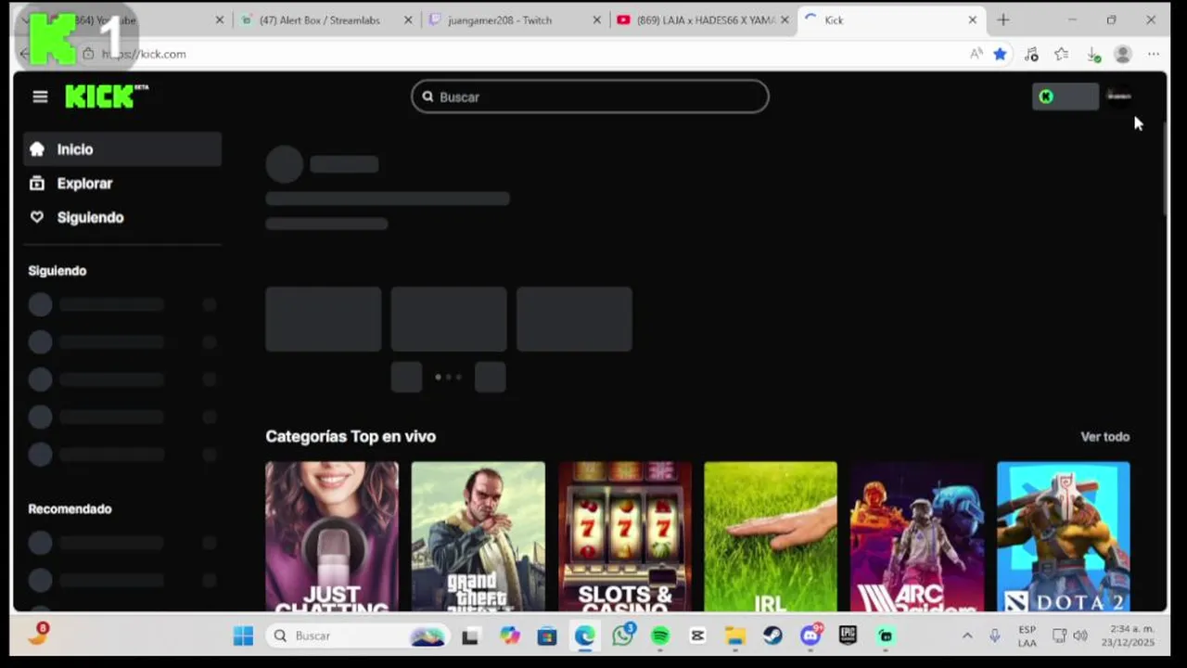Click the microphone tray icon
The width and height of the screenshot is (1187, 668).
coord(995,636)
